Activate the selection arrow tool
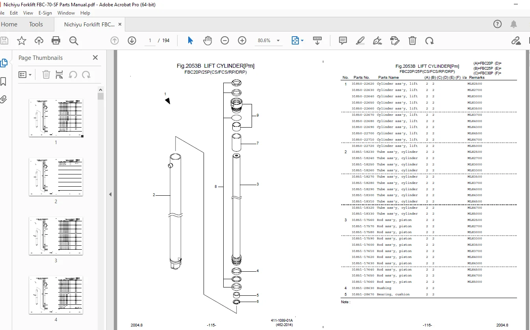This screenshot has width=530, height=330. (x=190, y=41)
